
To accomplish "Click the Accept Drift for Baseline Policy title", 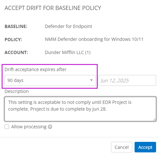I will tap(53, 8).
